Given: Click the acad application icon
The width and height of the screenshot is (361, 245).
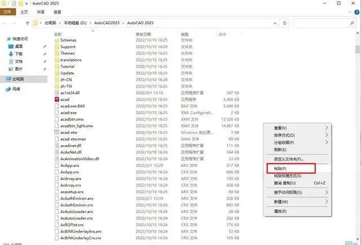Looking at the screenshot, I should coord(57,99).
